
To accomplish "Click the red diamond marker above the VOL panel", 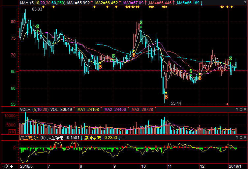I will click(x=227, y=104).
